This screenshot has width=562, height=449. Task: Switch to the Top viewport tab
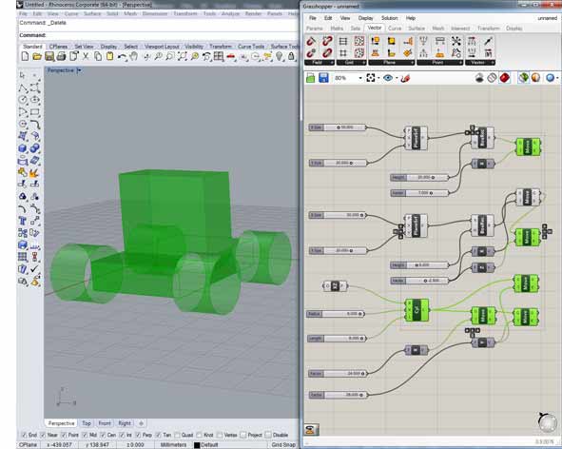pyautogui.click(x=87, y=423)
